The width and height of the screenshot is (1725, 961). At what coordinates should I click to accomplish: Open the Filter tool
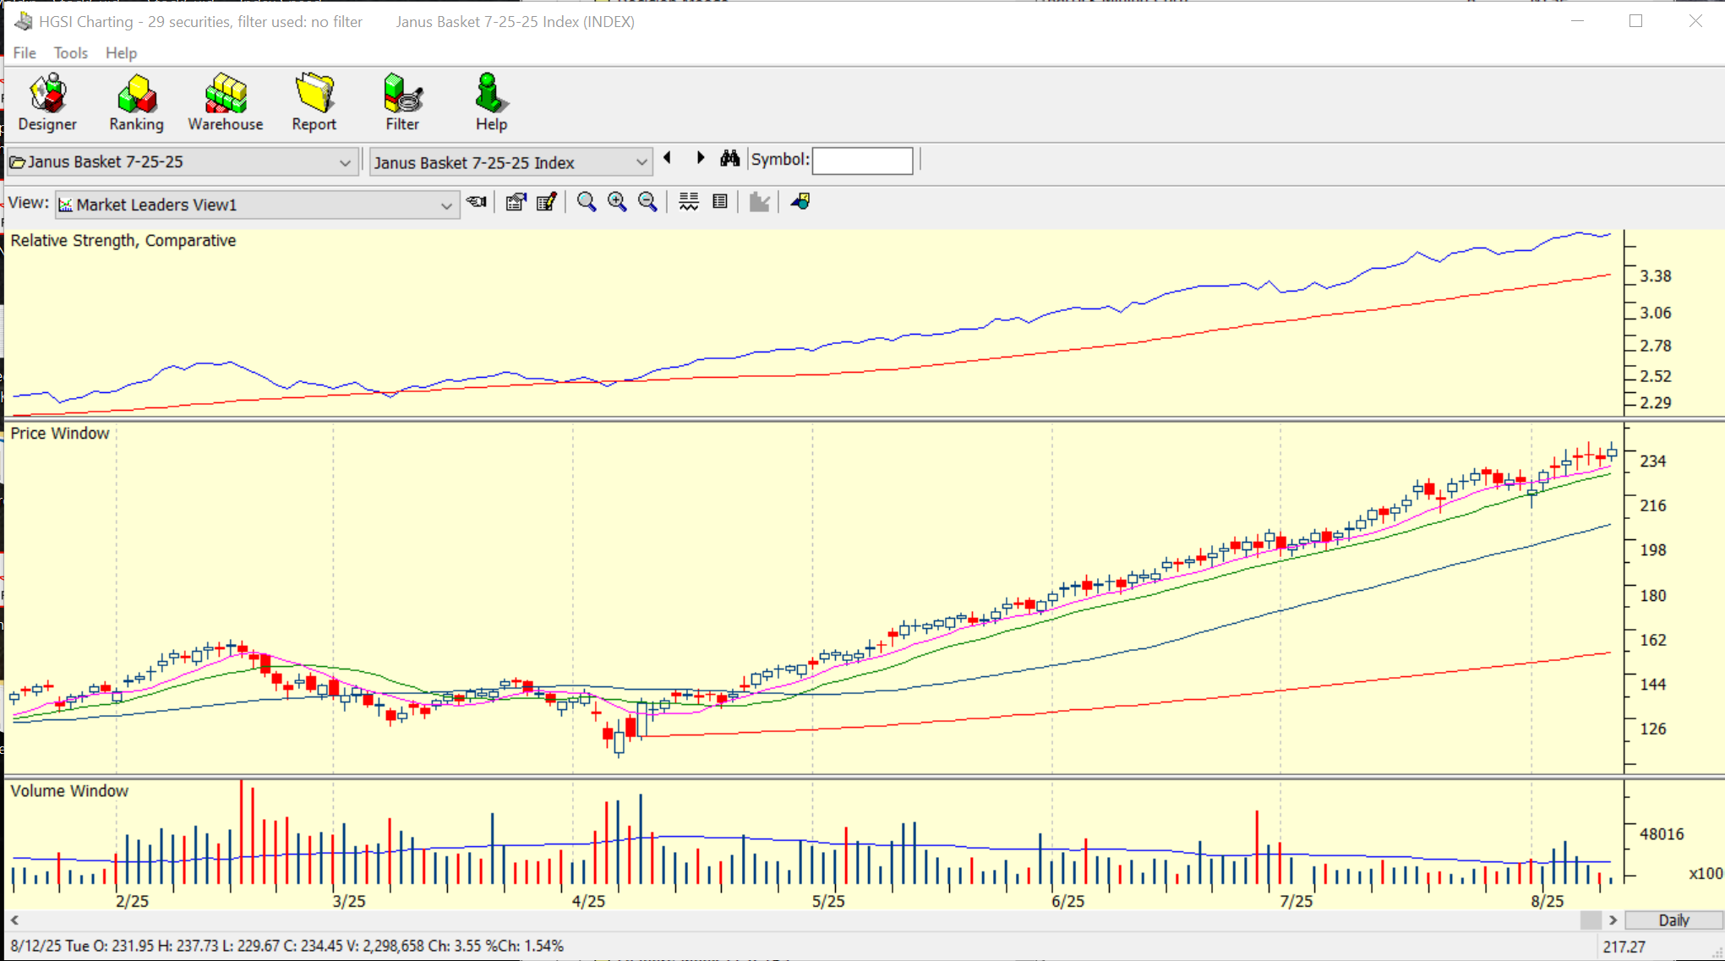tap(402, 102)
